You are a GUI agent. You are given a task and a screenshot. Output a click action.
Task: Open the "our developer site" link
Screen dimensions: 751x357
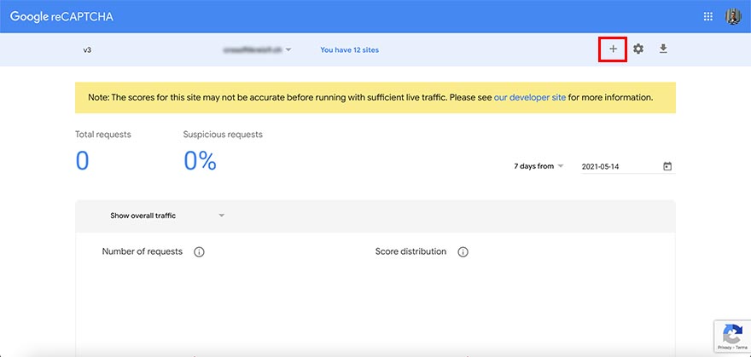[529, 97]
